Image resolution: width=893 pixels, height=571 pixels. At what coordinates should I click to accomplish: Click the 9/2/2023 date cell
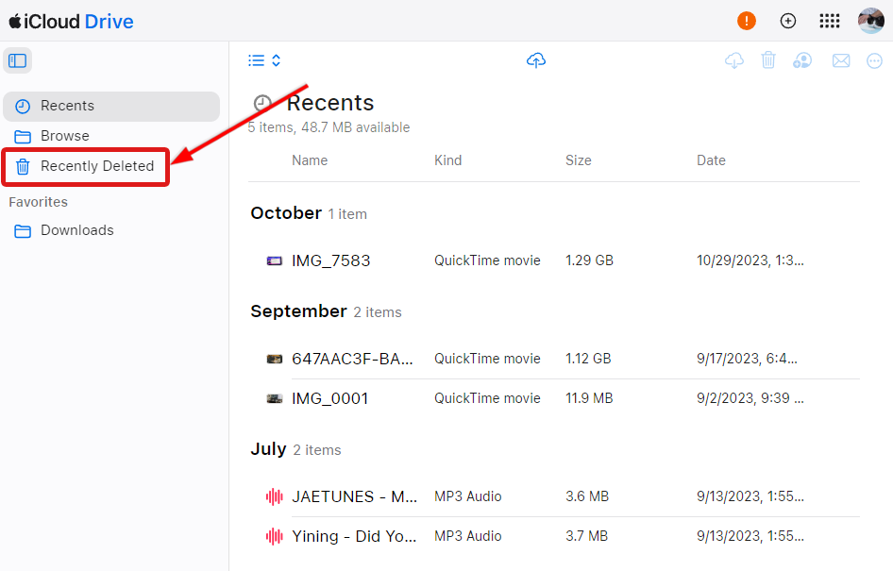tap(750, 398)
